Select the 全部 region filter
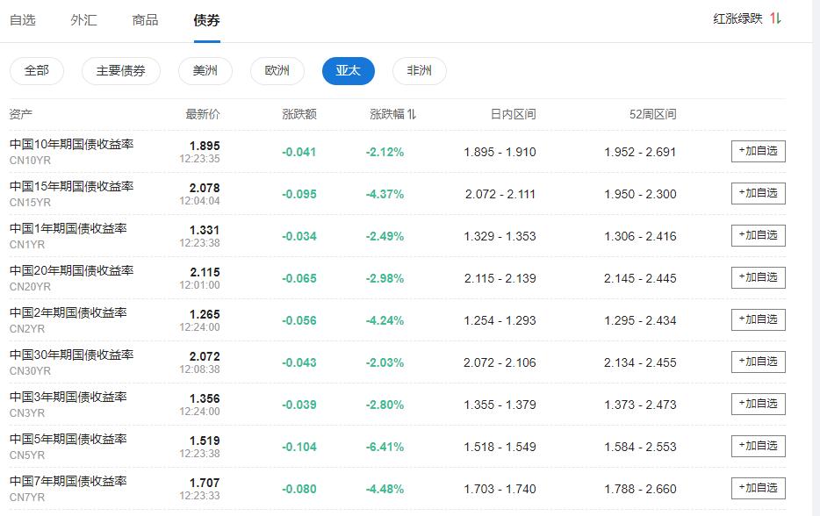Viewport: 820px width, 516px height. click(x=37, y=71)
